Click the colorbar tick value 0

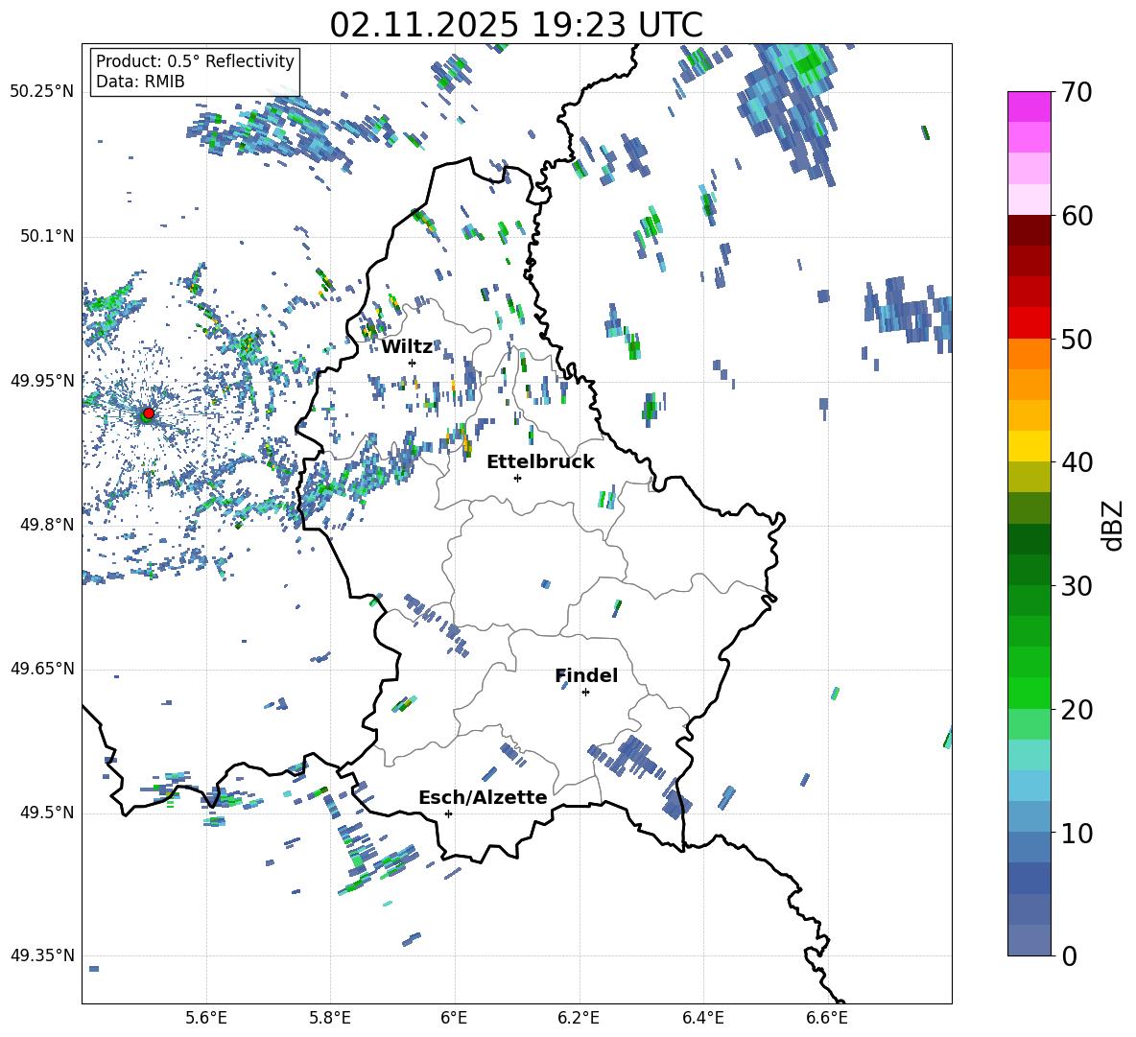tap(1069, 955)
